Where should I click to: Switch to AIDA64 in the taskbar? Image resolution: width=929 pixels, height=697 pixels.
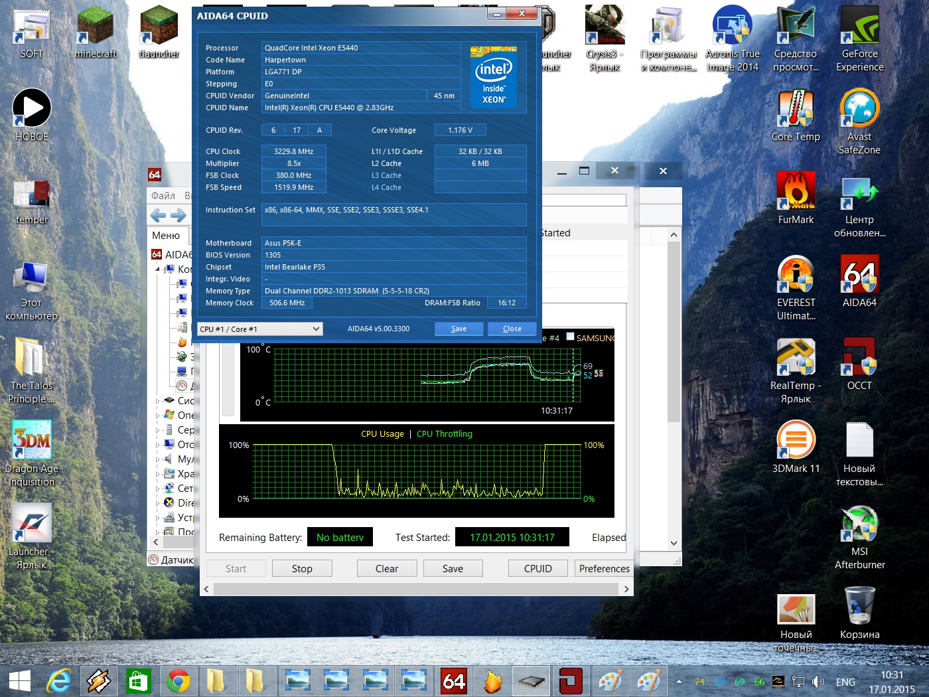(x=454, y=681)
